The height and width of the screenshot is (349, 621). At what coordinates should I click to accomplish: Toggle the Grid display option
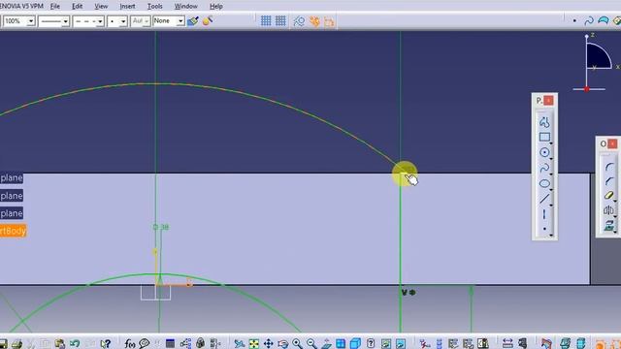(x=266, y=21)
